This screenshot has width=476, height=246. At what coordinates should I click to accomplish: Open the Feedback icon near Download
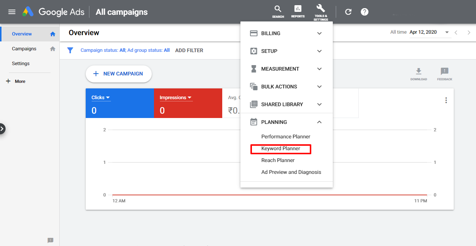(x=444, y=71)
